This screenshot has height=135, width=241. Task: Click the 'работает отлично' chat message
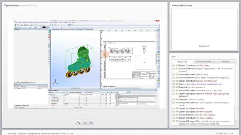click(196, 99)
